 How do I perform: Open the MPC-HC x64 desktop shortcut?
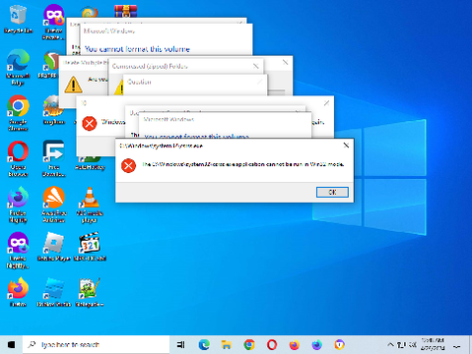90,247
